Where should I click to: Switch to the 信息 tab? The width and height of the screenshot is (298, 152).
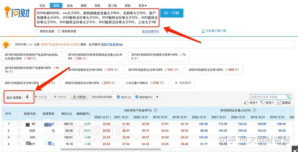(x=42, y=5)
